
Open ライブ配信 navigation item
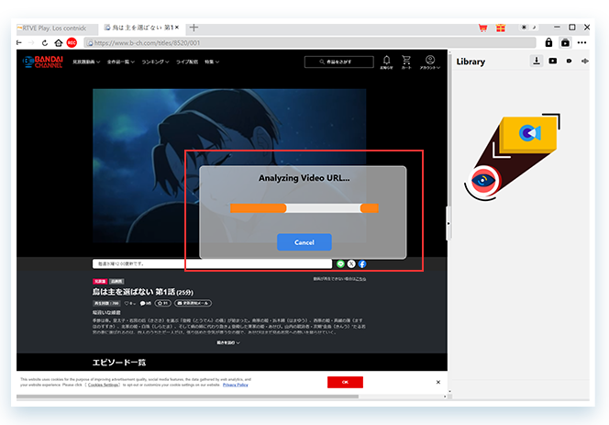(x=187, y=62)
